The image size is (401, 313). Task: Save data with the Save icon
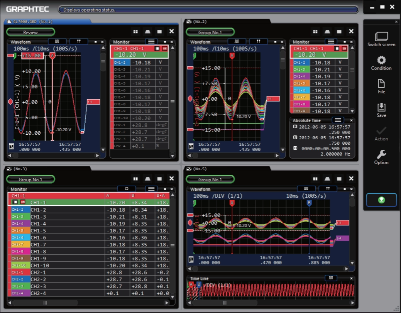click(381, 110)
